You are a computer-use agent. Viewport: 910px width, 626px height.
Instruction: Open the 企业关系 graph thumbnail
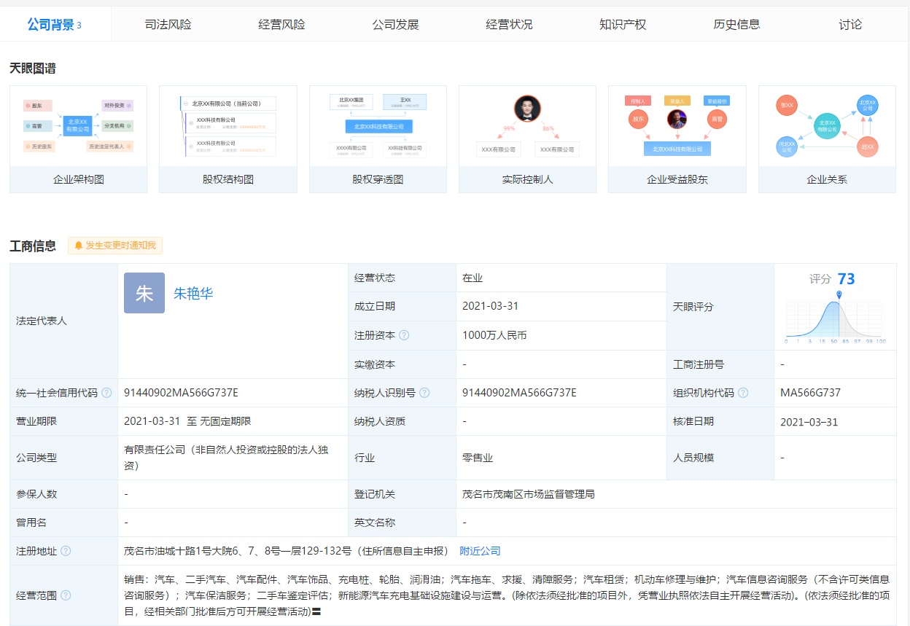[x=827, y=139]
